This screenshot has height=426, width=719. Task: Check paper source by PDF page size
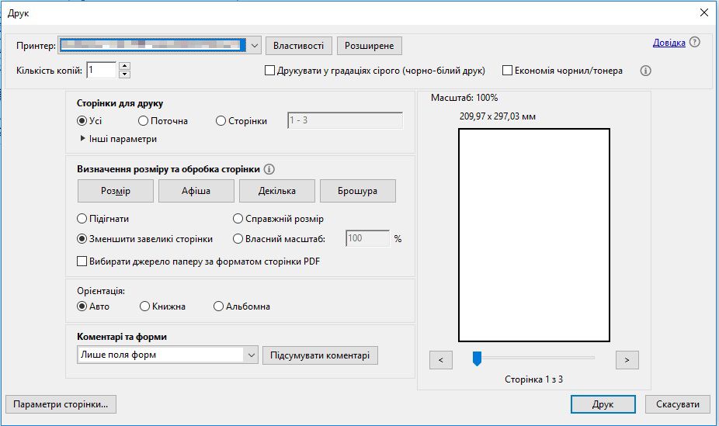[82, 261]
